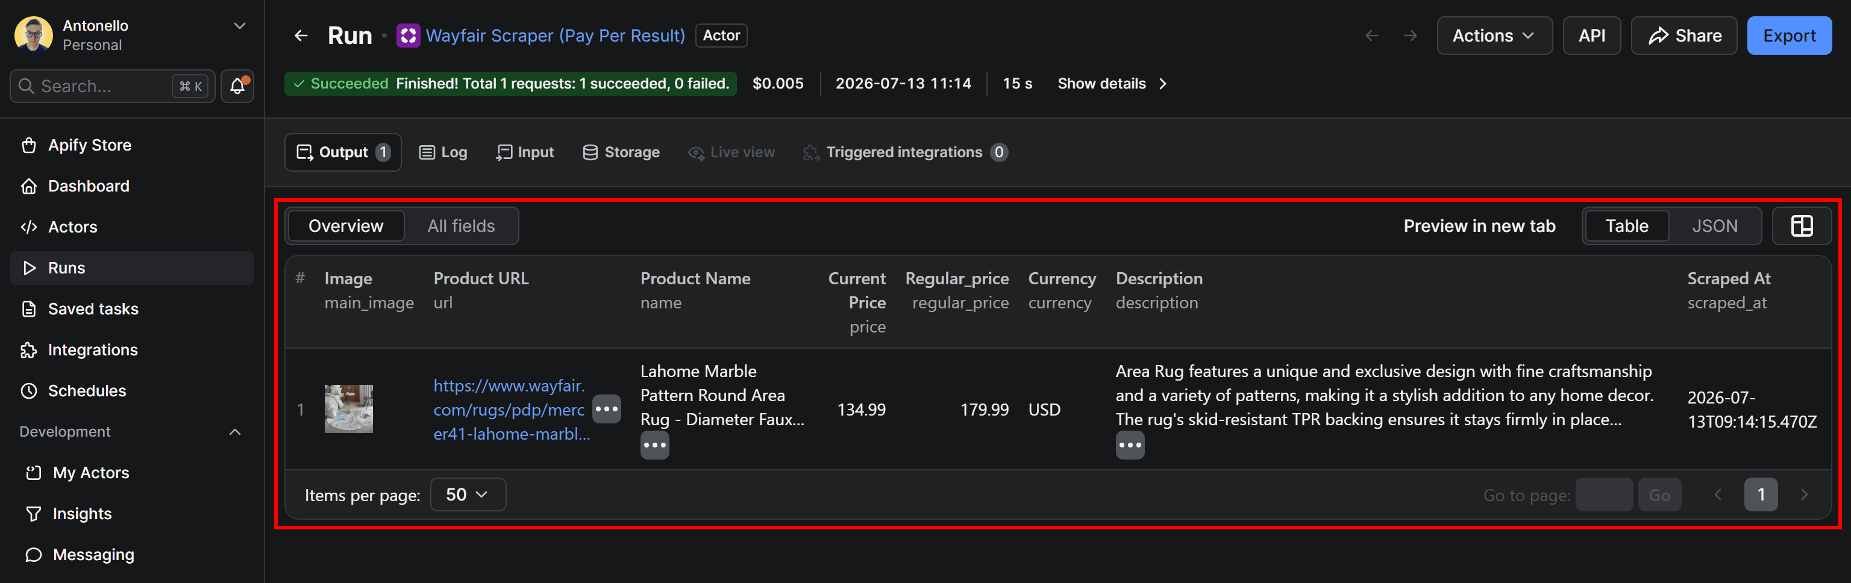
Task: Collapse the Development section
Action: point(235,431)
